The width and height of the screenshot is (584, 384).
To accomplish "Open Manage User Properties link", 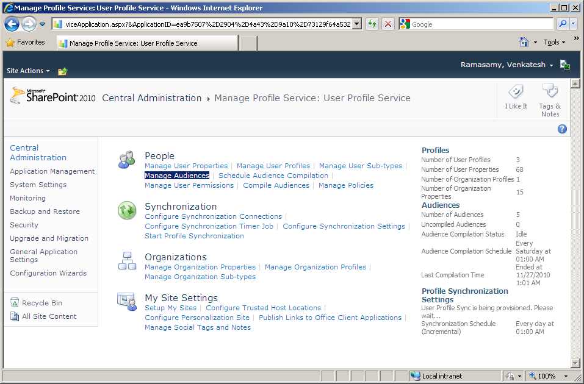I will 186,166.
